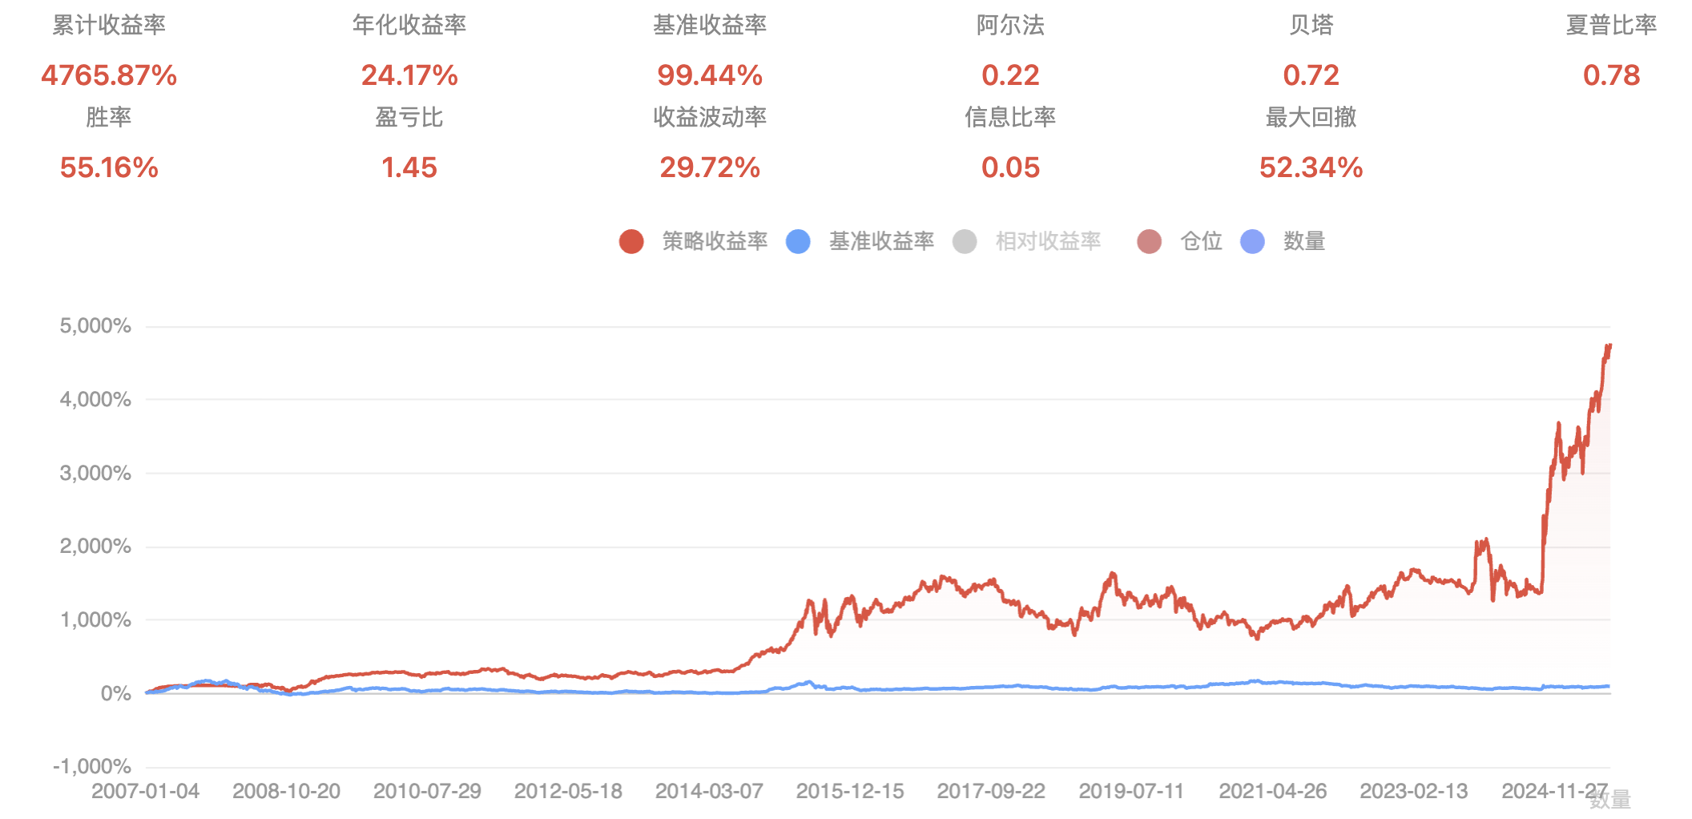Toggle the 策略收益率 series via its legend text

(x=715, y=241)
